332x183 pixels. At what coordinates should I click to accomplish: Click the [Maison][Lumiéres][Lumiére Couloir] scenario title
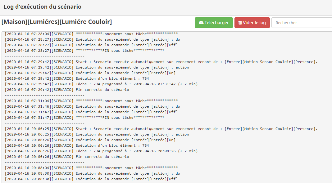coord(57,22)
